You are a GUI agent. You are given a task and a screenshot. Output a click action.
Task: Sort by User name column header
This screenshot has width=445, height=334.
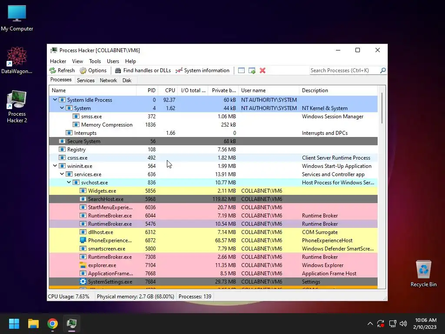(269, 90)
